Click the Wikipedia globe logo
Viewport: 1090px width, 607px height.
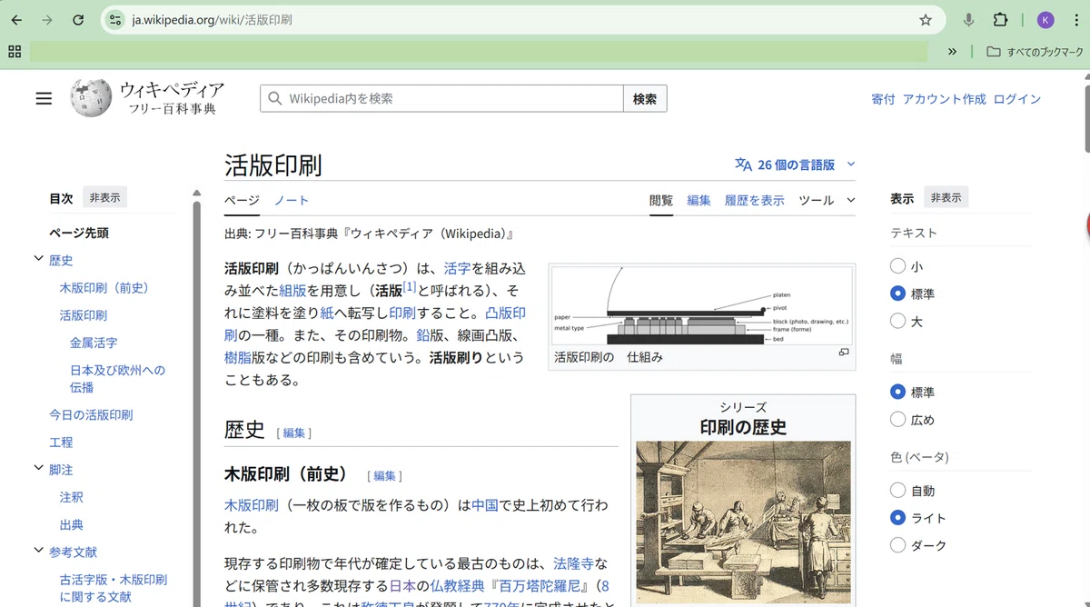coord(91,98)
